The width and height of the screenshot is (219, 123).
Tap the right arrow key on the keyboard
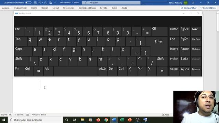tap(151, 71)
